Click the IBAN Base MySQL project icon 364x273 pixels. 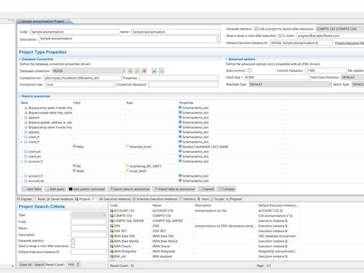point(111,241)
